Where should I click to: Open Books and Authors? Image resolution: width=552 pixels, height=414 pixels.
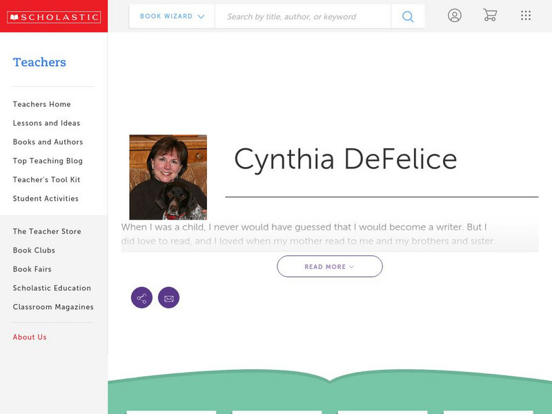coord(48,142)
